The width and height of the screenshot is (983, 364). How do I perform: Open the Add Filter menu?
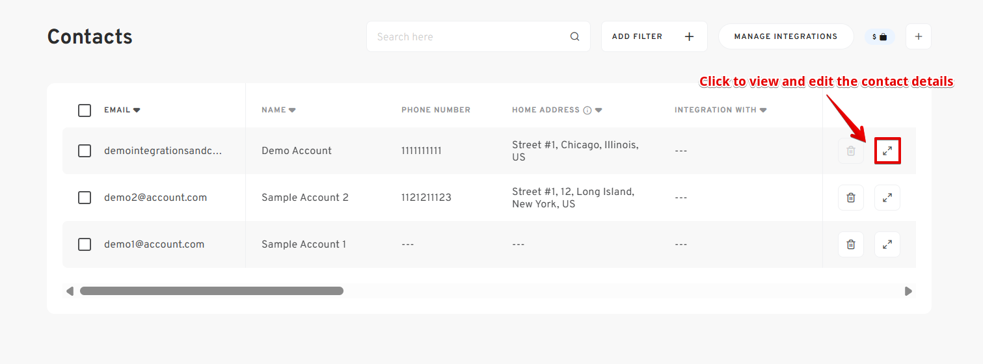(x=654, y=36)
